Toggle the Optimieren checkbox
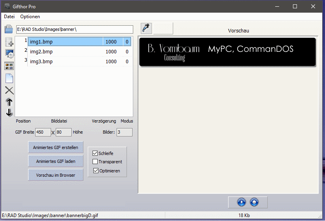 pyautogui.click(x=96, y=171)
